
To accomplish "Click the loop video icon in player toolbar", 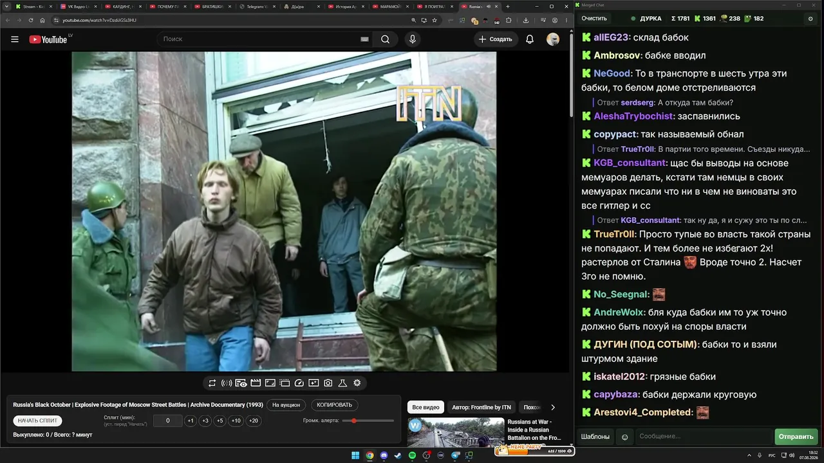I will tap(212, 383).
